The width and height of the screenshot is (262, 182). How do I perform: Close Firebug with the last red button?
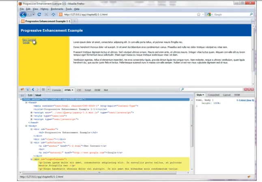pyautogui.click(x=252, y=89)
